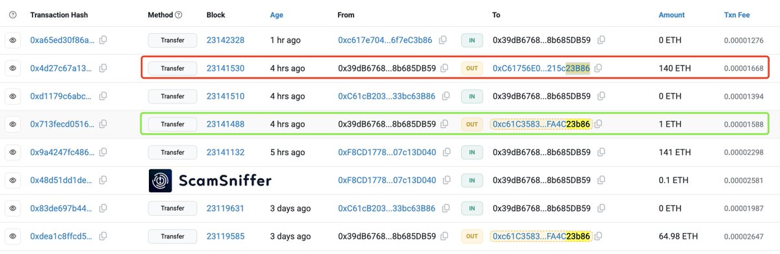Open From address 0xc617e704...6f7eC3b86

385,40
